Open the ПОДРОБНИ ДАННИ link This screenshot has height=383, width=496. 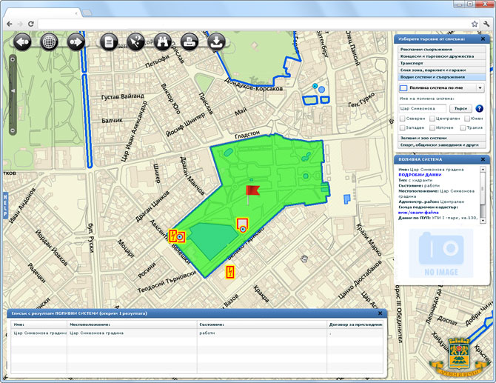[x=420, y=175]
